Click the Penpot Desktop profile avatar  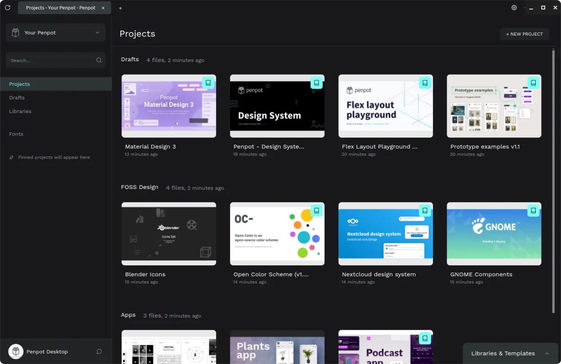[x=16, y=351]
